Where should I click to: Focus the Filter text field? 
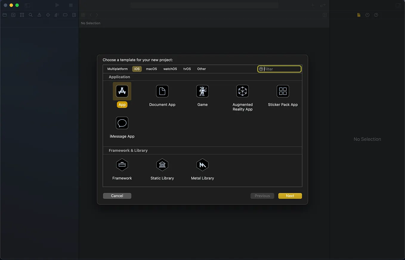click(x=279, y=69)
